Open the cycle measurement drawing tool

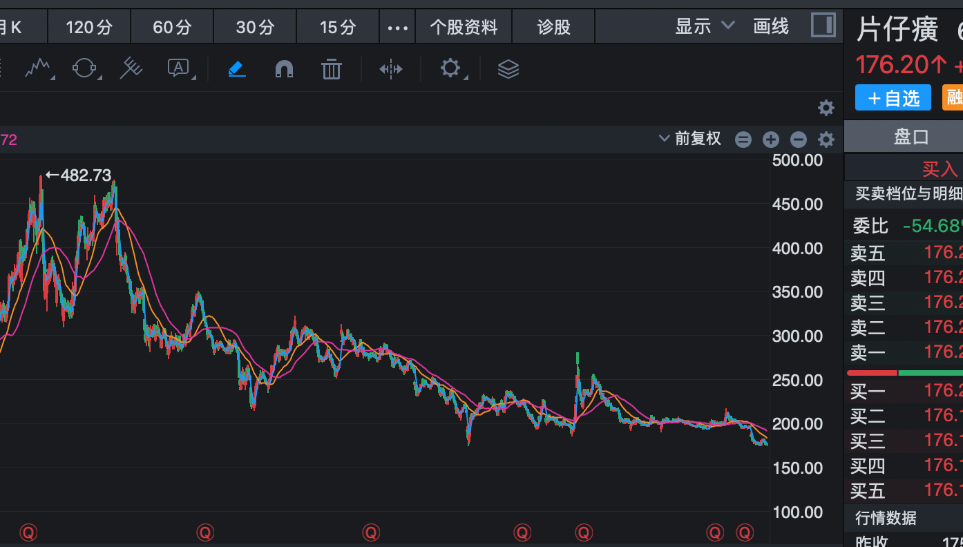tap(84, 68)
